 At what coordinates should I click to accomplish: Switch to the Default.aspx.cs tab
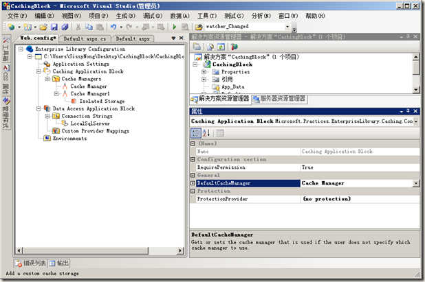[85, 38]
